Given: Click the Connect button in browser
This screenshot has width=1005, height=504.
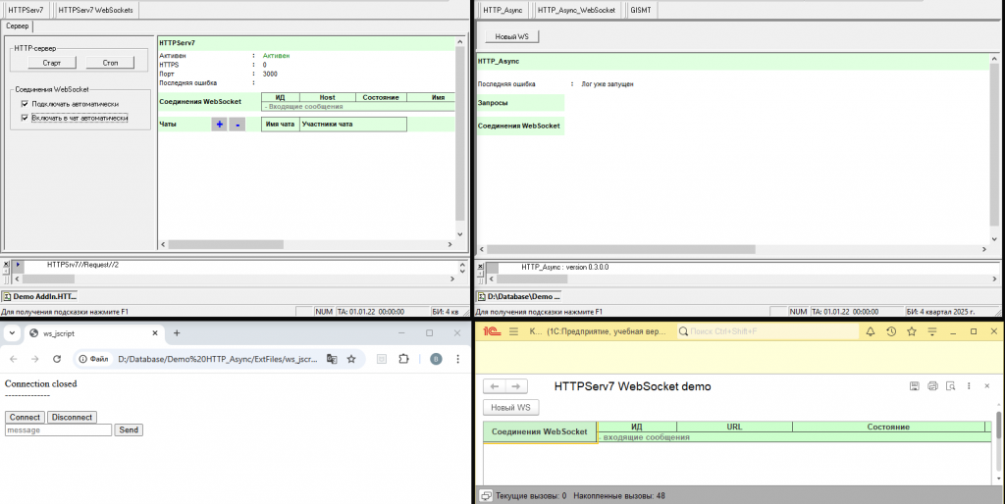Looking at the screenshot, I should [x=25, y=417].
